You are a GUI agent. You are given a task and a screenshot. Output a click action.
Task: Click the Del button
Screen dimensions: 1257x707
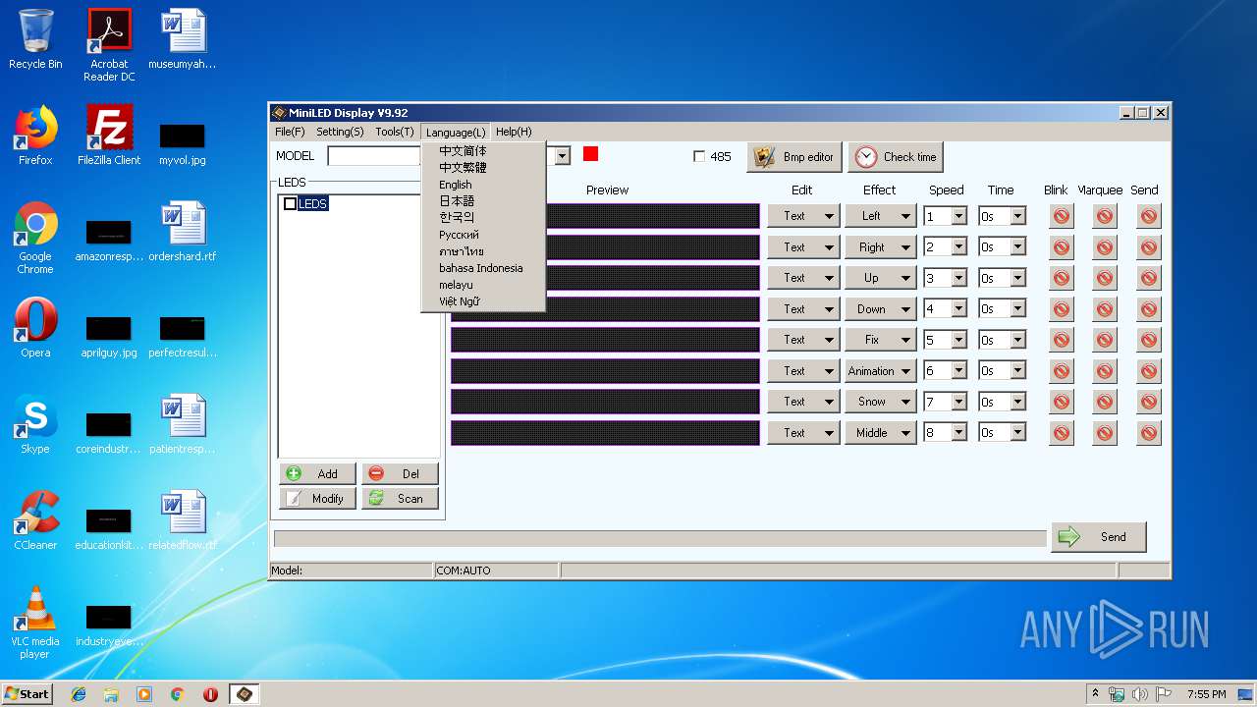click(x=400, y=473)
